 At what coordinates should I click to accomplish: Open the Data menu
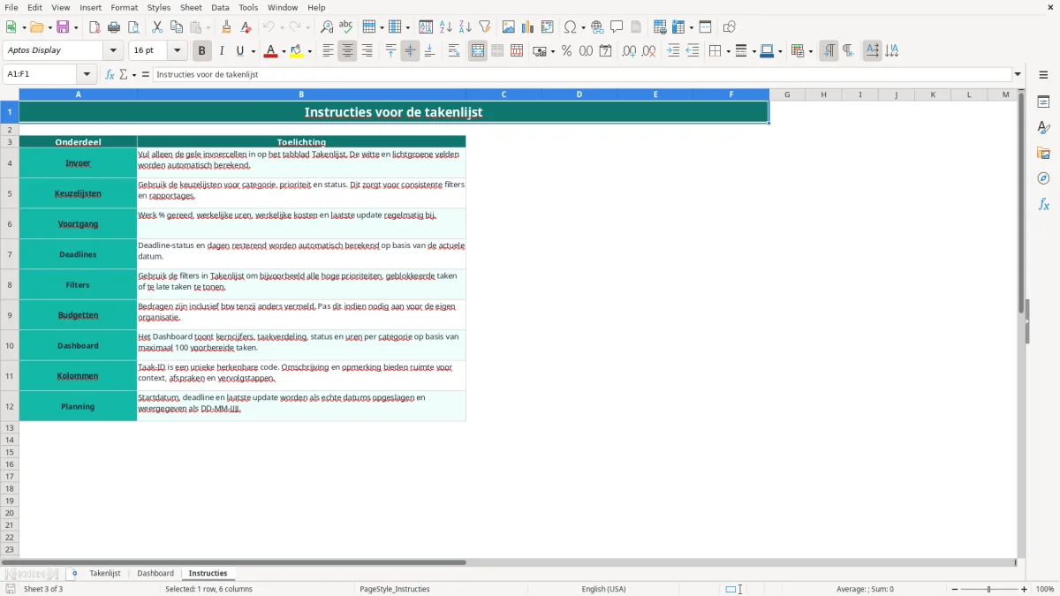(220, 7)
